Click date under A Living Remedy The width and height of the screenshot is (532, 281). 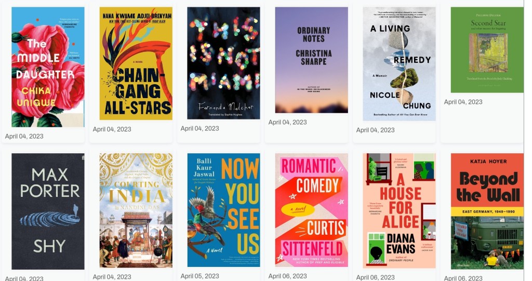pyautogui.click(x=376, y=130)
